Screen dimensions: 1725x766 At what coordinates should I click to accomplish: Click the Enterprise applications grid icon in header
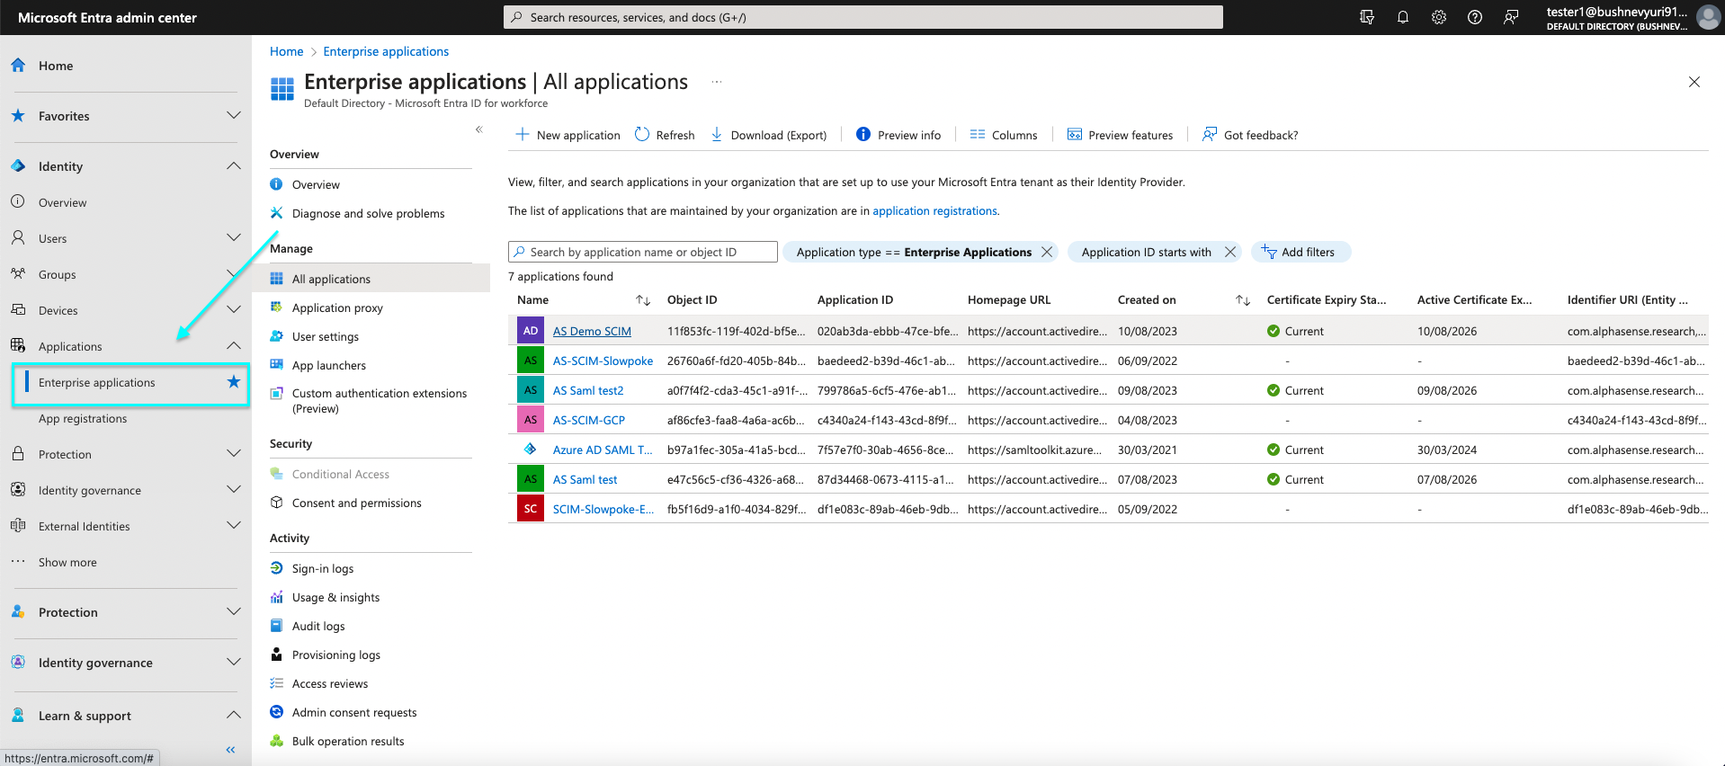(x=282, y=88)
